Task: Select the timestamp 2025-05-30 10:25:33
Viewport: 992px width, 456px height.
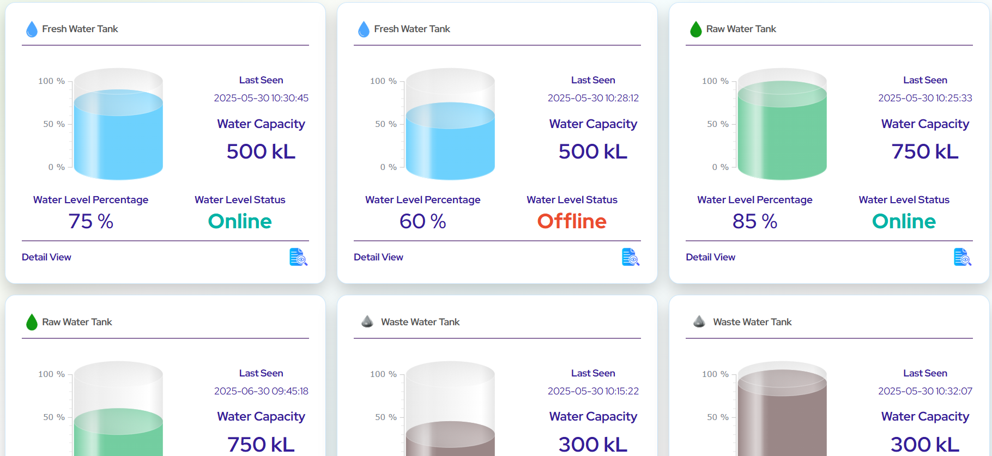Action: coord(925,98)
